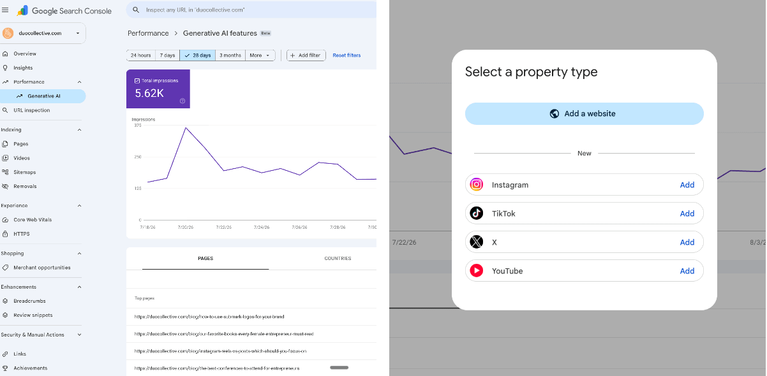Click the Reset filters link
The image size is (767, 376).
(x=346, y=55)
